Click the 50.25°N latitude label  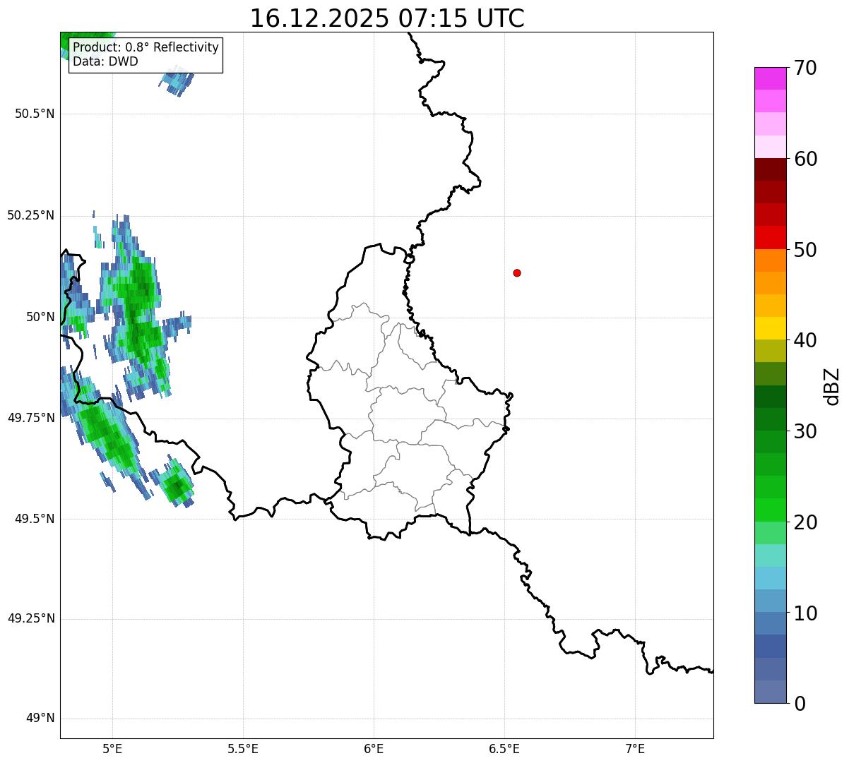coord(31,215)
